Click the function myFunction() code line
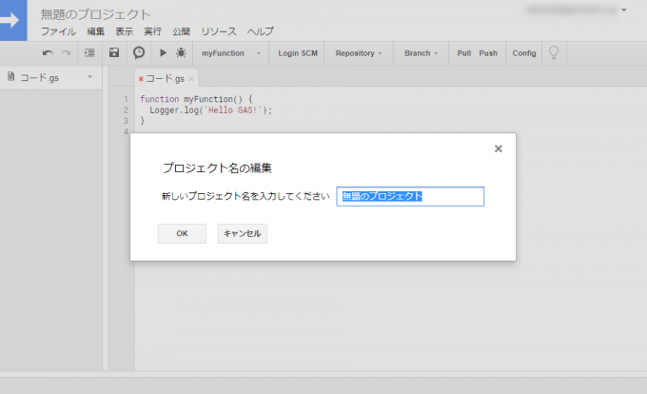 pyautogui.click(x=196, y=99)
